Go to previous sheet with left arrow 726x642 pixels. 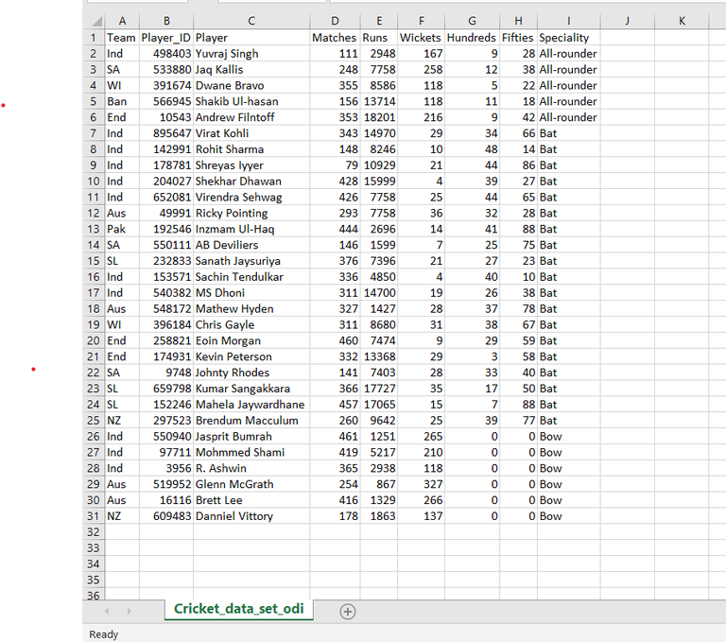107,612
